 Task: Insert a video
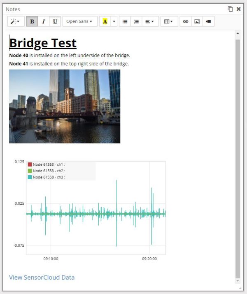209,21
